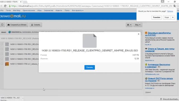Screen dimensions: 179x101
Task: Click the folder title 14361.0.160603-1700.RS1_RELEASE breadcrumb
Action: click(x=20, y=38)
